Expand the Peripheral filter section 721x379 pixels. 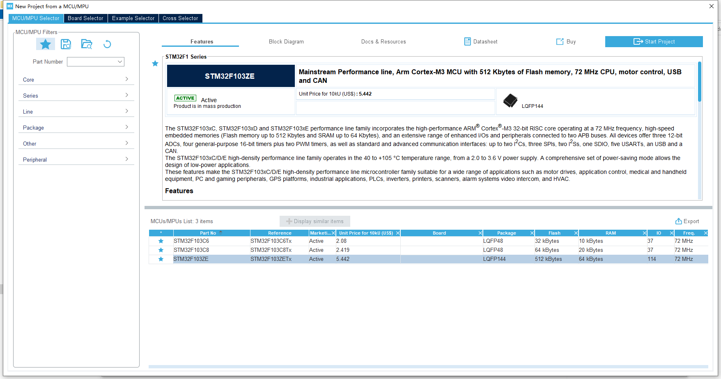click(x=76, y=159)
